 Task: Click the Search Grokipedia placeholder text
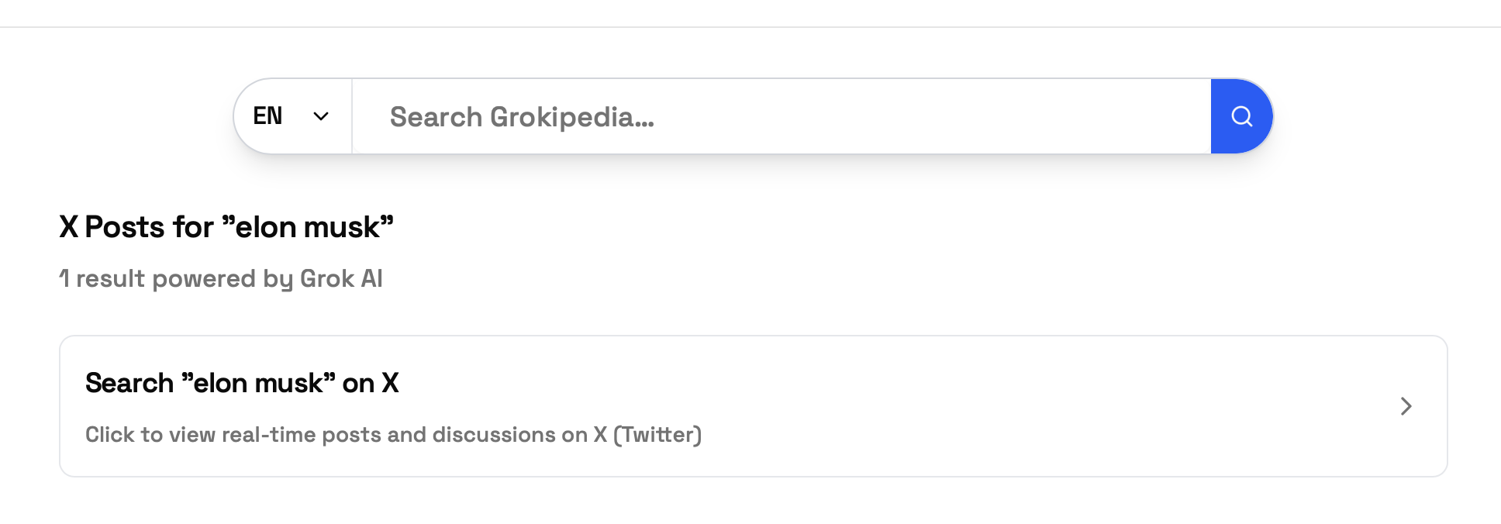[x=522, y=117]
